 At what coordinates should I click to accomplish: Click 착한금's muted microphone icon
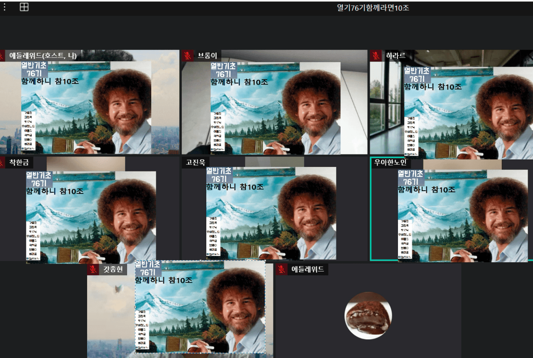tap(2, 162)
